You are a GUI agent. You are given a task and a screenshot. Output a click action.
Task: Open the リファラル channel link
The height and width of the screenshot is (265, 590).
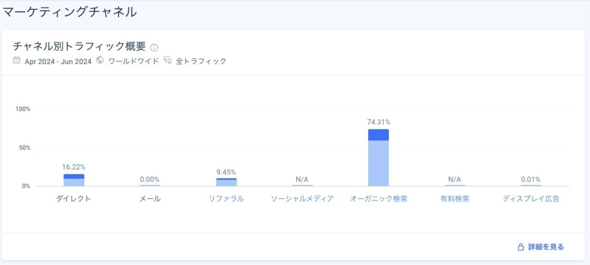pyautogui.click(x=226, y=199)
